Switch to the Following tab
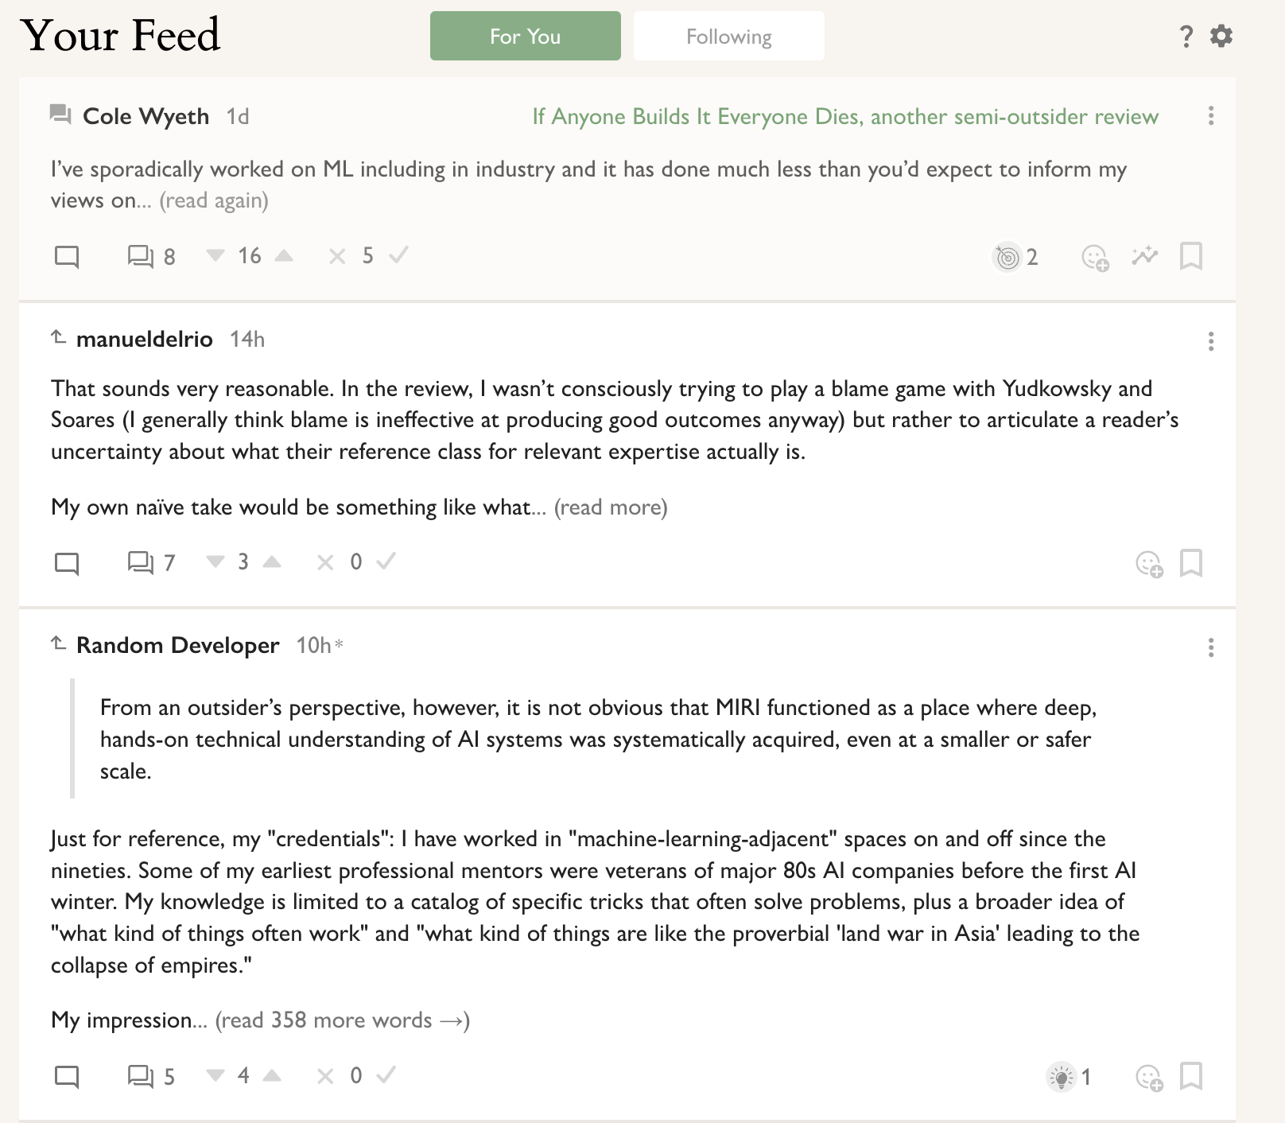1285x1123 pixels. (x=728, y=37)
